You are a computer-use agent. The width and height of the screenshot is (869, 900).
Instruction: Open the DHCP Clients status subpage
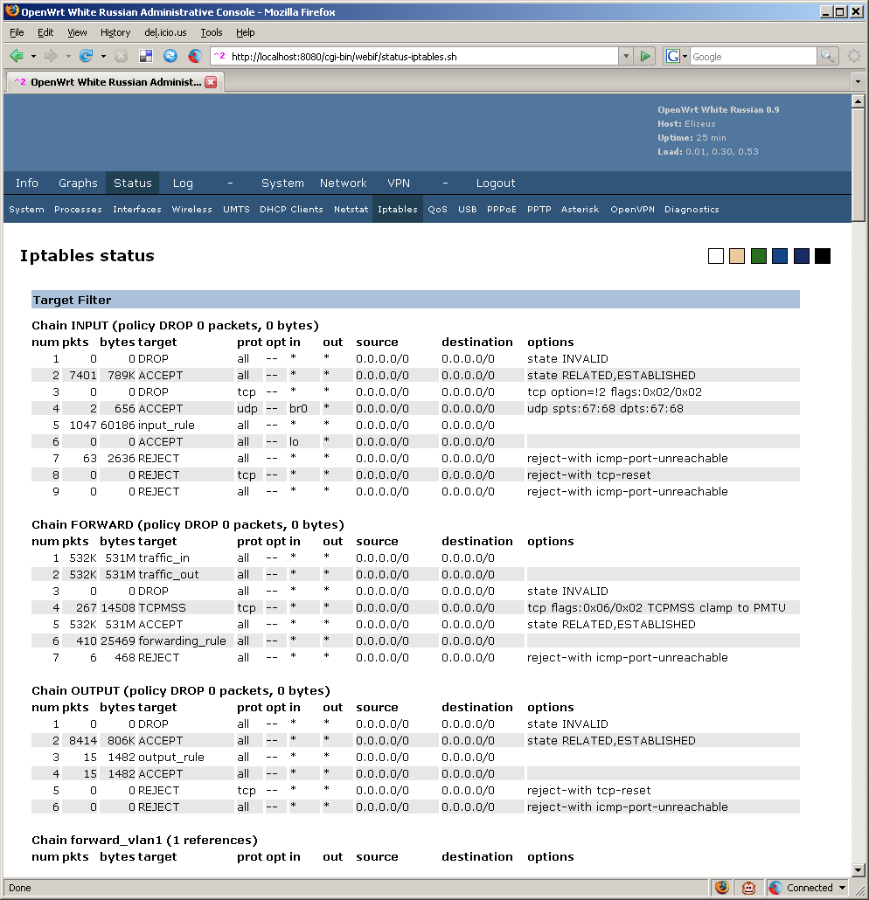291,210
